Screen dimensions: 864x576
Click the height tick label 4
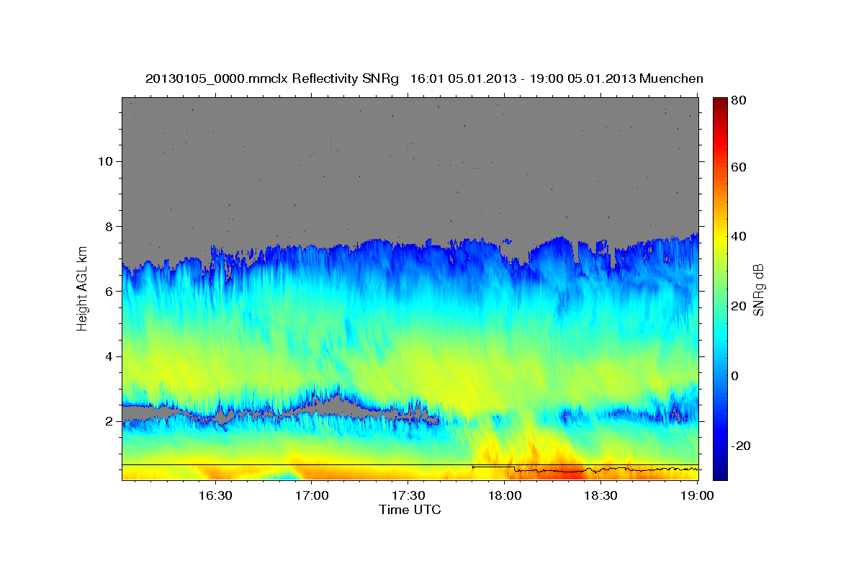pyautogui.click(x=108, y=356)
